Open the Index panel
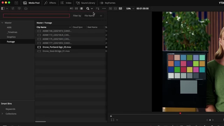Image resolution: width=224 pixels, height=126 pixels. 66,3
